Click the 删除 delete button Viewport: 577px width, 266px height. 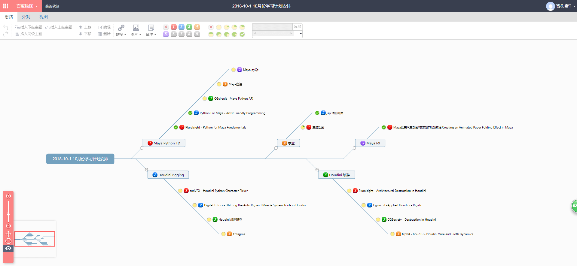point(105,34)
